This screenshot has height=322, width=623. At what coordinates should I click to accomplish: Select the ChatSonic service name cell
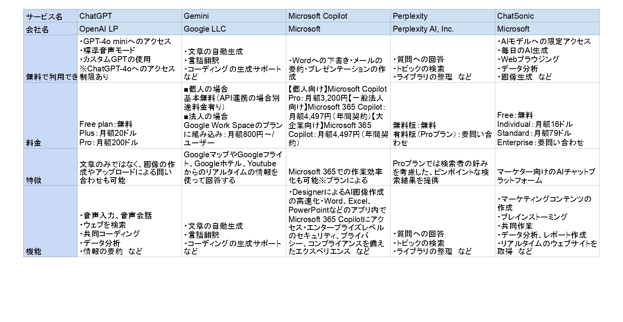(547, 16)
